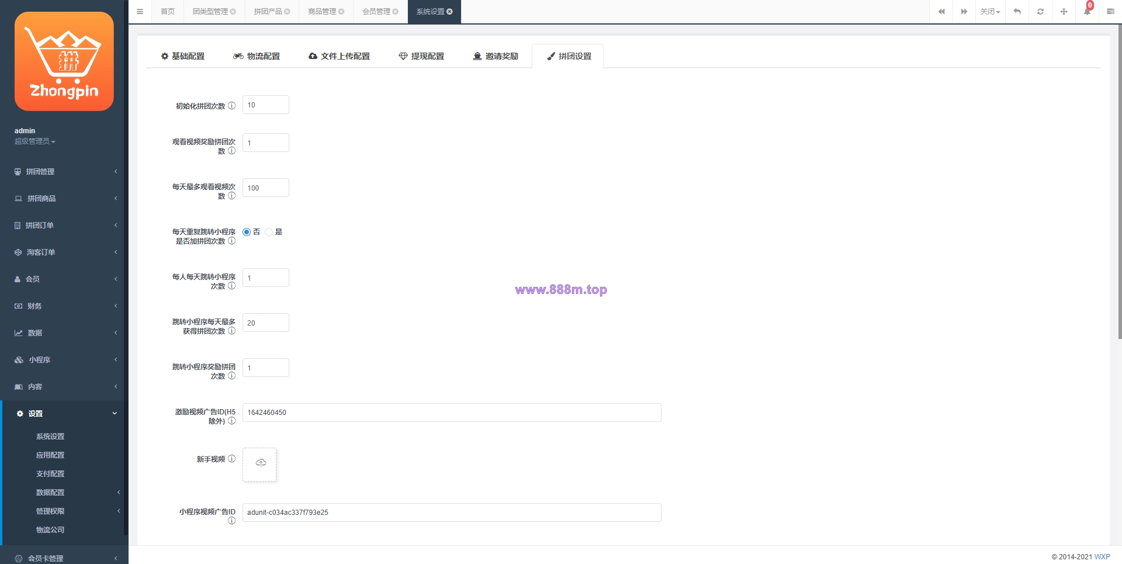Screen dimensions: 1122x564
Task: Select the 是 radio button
Action: point(269,232)
